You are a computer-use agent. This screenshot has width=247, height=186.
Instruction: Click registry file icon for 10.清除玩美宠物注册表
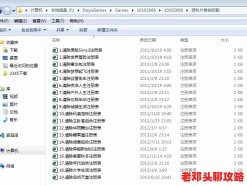click(55, 113)
